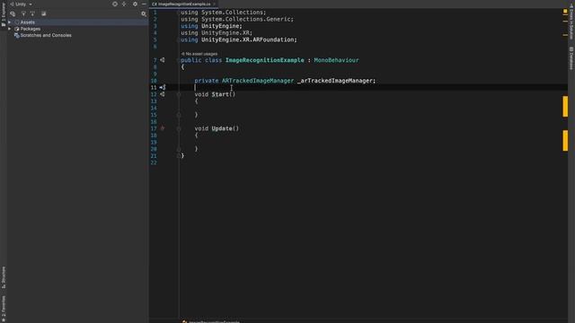
Task: Open the Explorer settings gear menu
Action: [135, 4]
